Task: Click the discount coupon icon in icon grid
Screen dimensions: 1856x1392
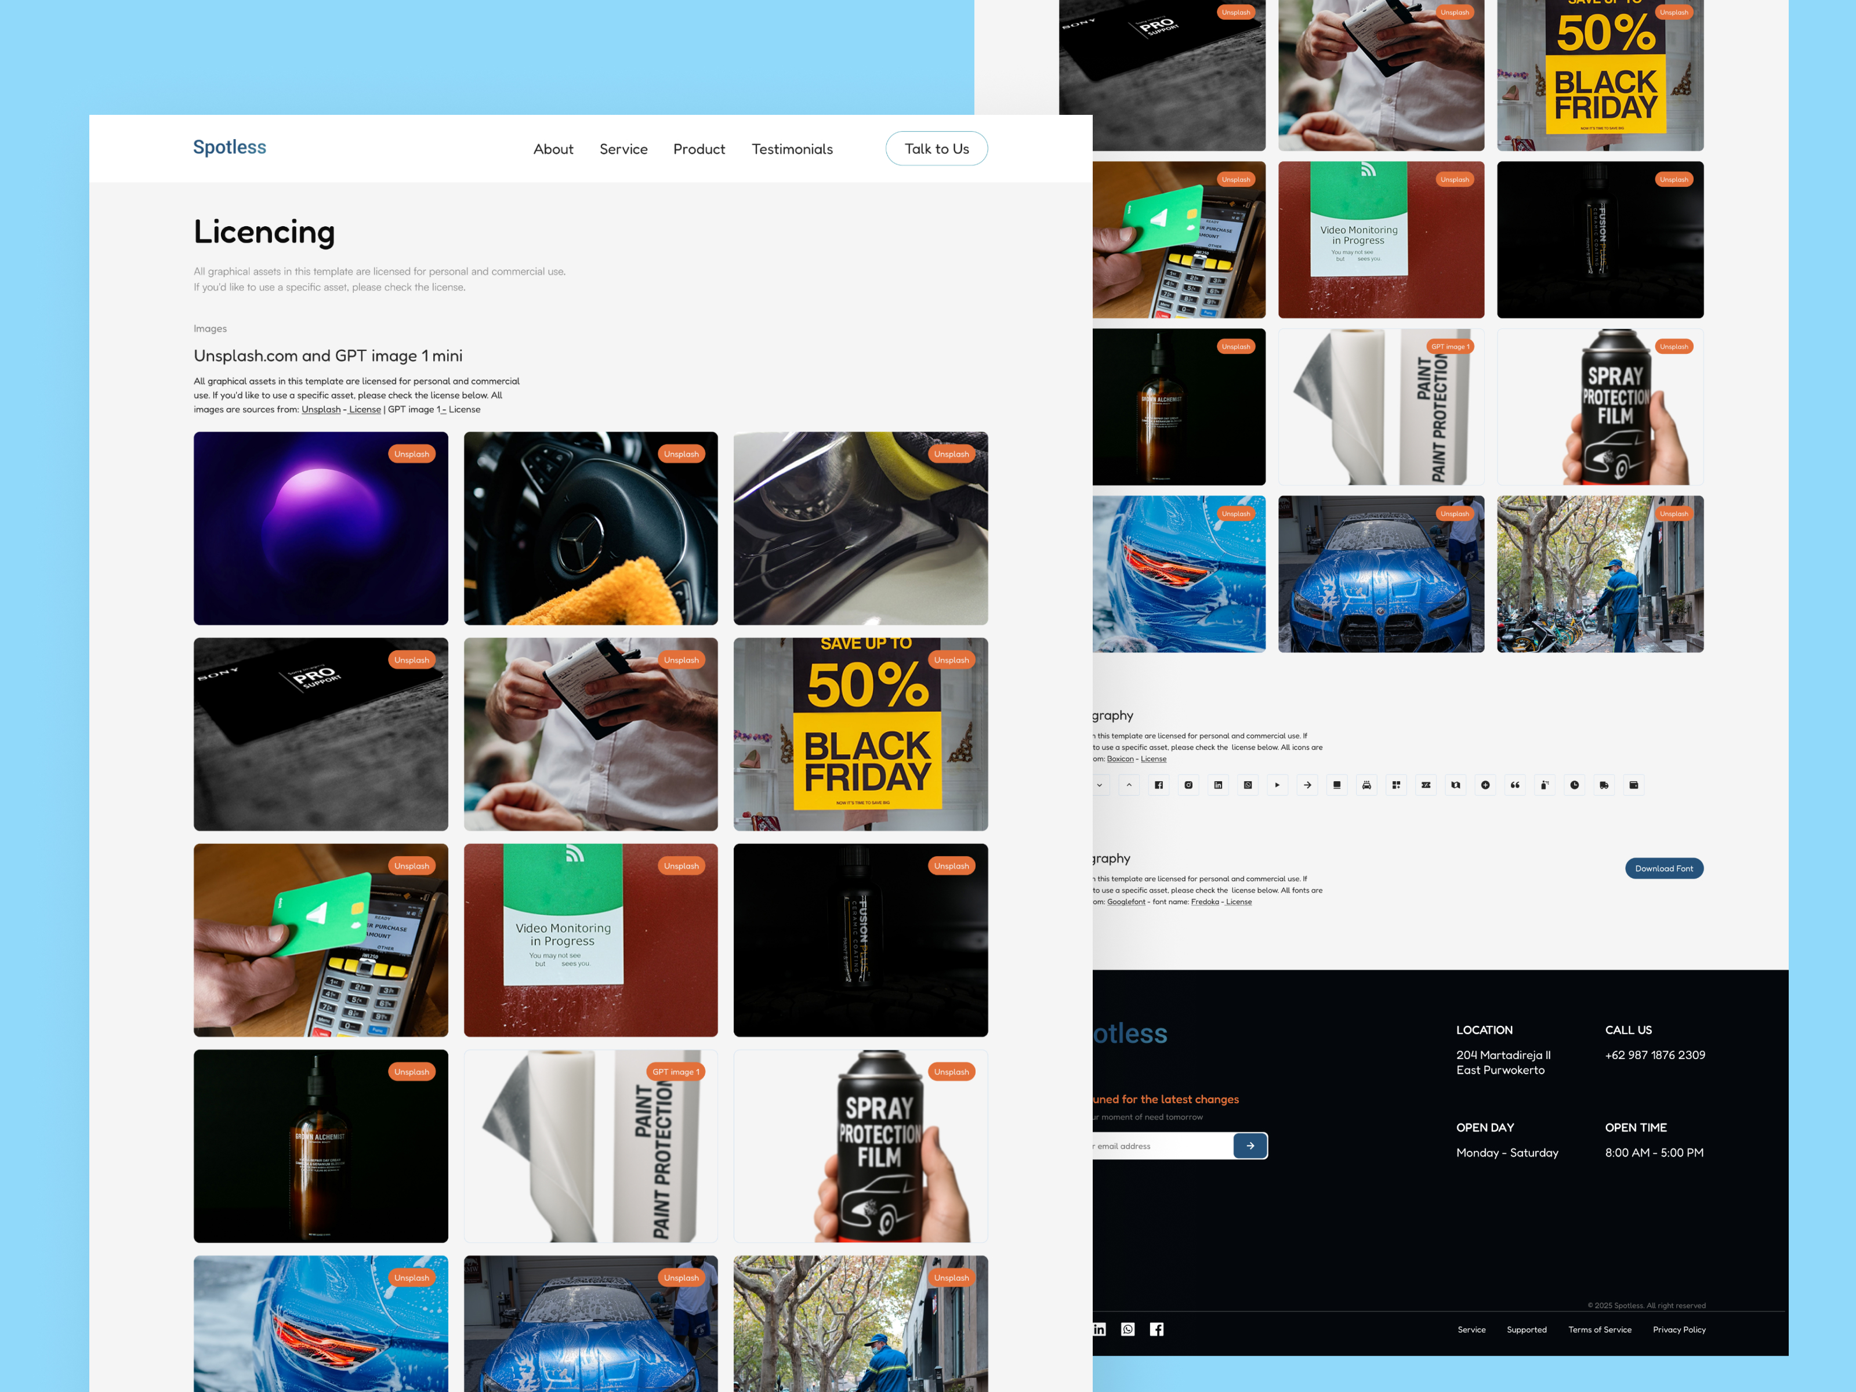Action: [x=1426, y=785]
